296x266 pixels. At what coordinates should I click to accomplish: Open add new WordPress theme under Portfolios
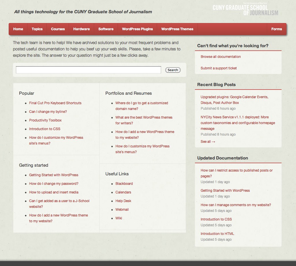click(x=145, y=135)
